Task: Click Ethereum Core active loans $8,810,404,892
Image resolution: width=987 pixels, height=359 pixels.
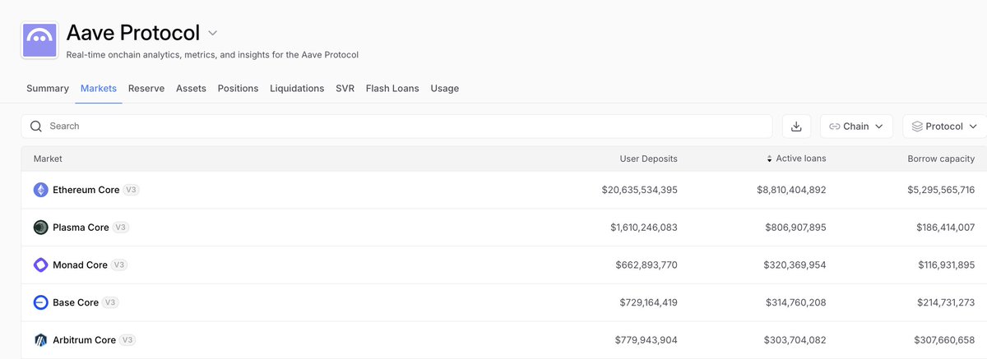Action: point(791,190)
